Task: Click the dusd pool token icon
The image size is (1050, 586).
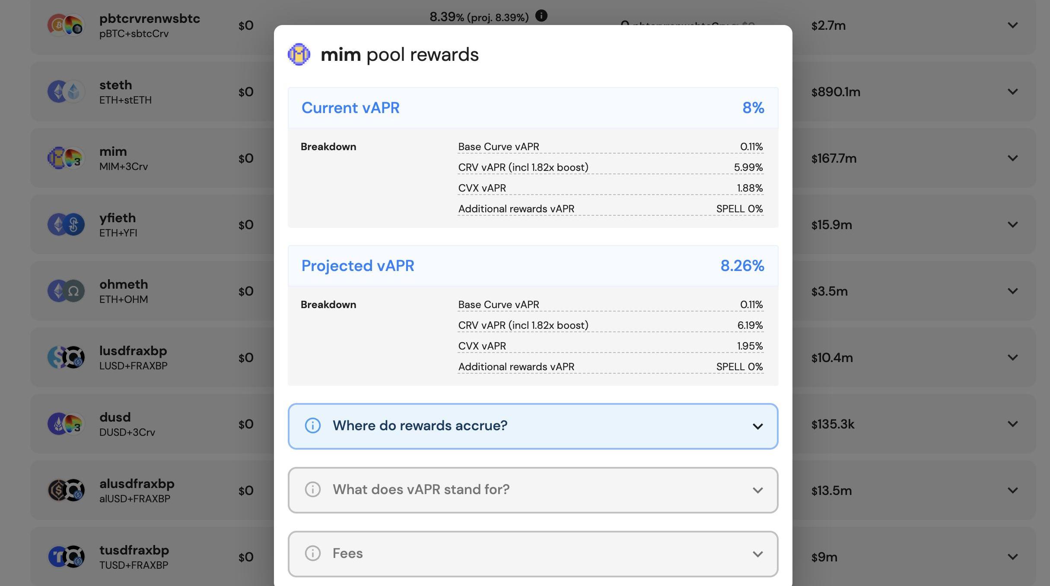Action: [66, 424]
